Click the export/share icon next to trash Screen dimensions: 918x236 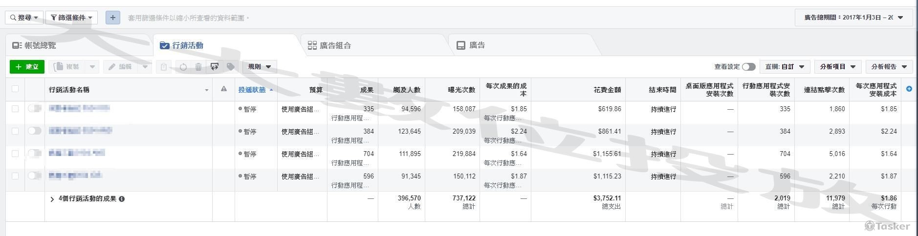click(214, 67)
